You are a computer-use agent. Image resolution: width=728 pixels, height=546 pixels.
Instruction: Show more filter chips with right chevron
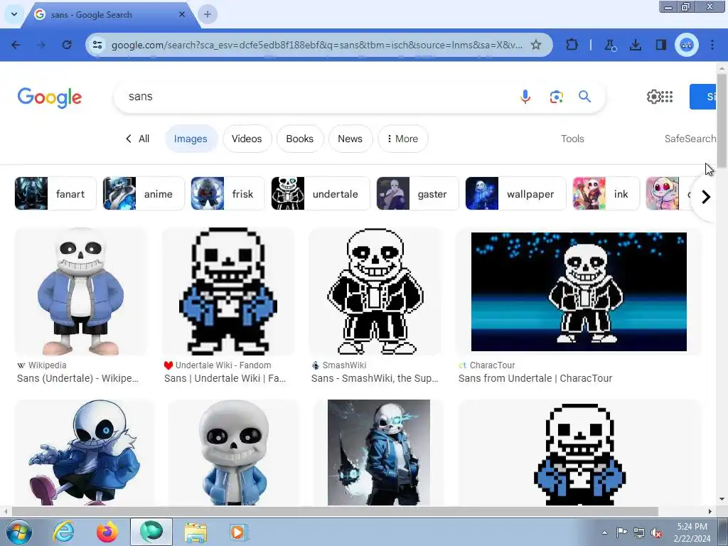point(706,197)
